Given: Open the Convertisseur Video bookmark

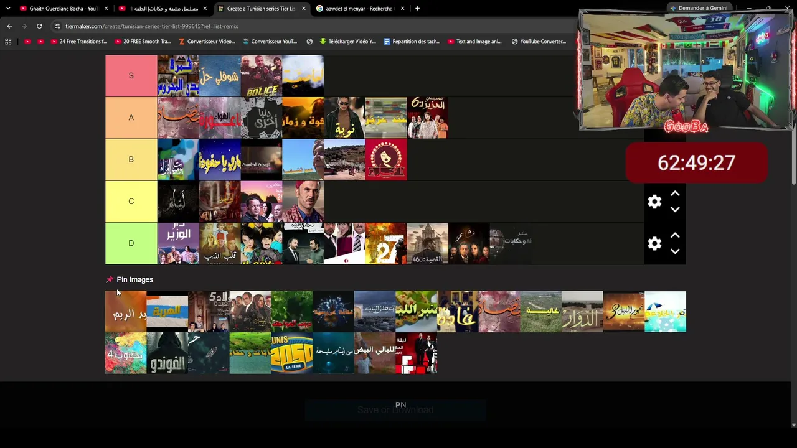Looking at the screenshot, I should [x=207, y=42].
